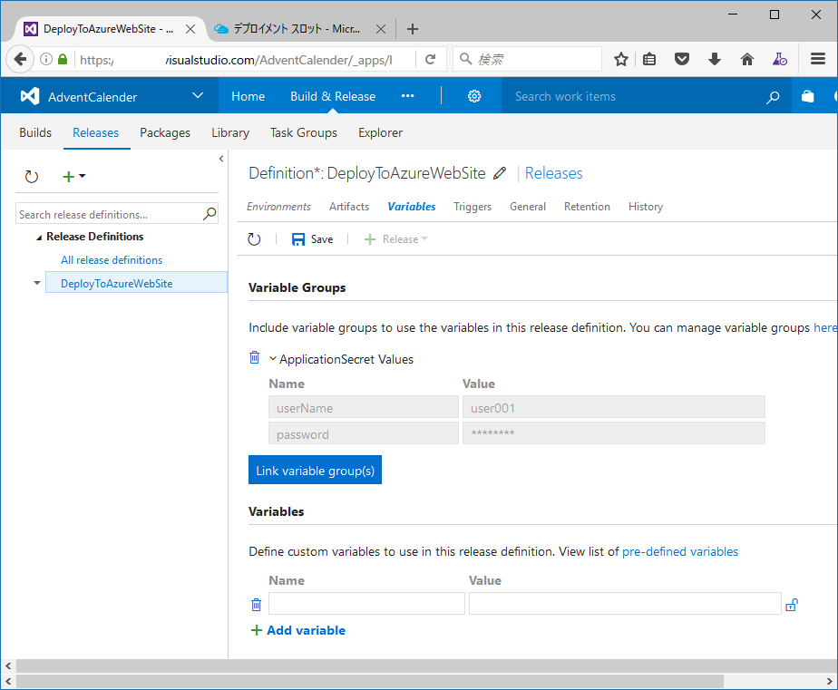Open DeployToAzureWebSite context dropdown arrow
The height and width of the screenshot is (690, 838).
tap(37, 283)
